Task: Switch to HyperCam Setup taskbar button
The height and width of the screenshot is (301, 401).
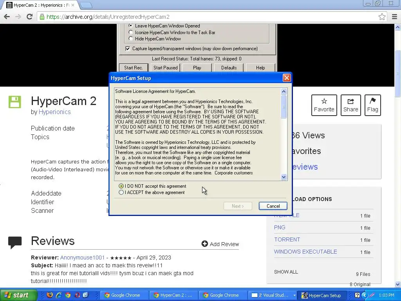Action: 323,295
